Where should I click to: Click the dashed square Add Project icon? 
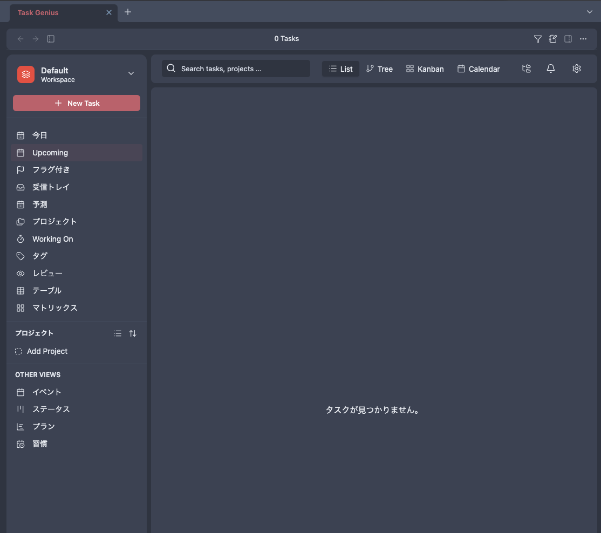pos(18,351)
